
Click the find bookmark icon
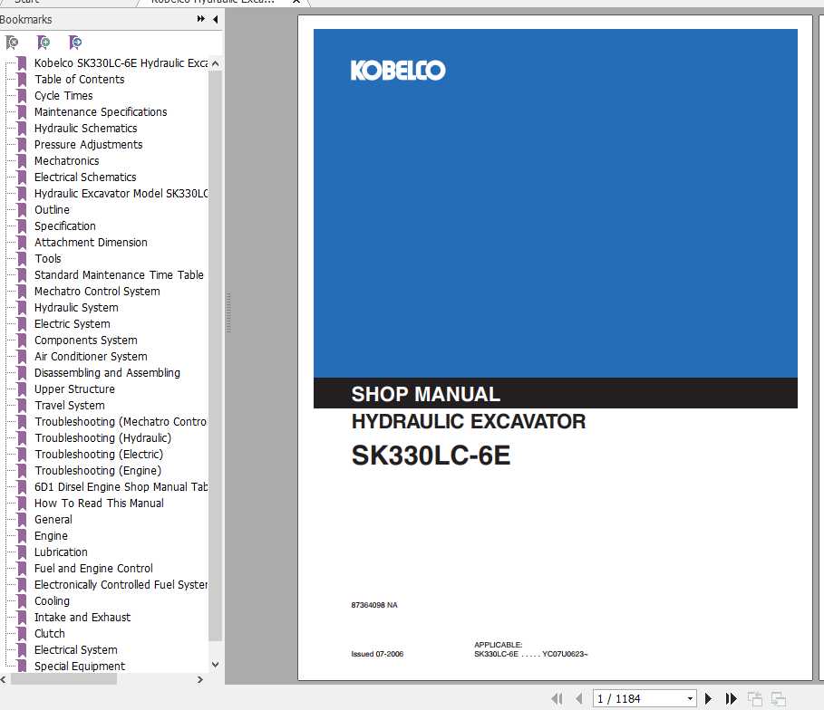coord(75,42)
